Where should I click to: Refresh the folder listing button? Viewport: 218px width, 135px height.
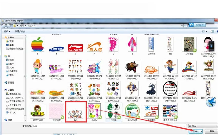(x=185, y=26)
